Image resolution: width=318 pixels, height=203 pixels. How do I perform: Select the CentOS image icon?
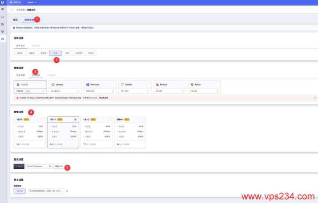[18, 84]
